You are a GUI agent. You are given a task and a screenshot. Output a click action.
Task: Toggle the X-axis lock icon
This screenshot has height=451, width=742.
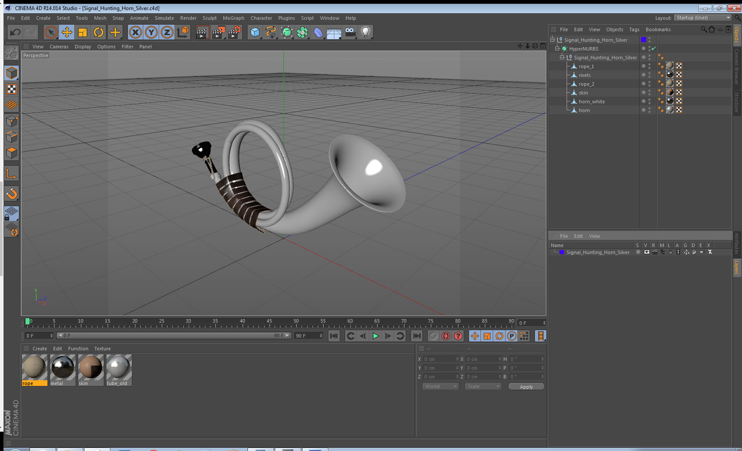click(x=135, y=32)
